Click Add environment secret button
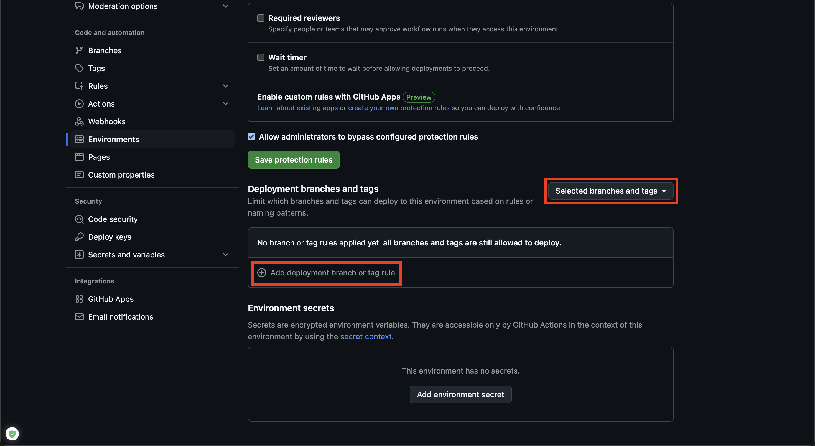 460,394
